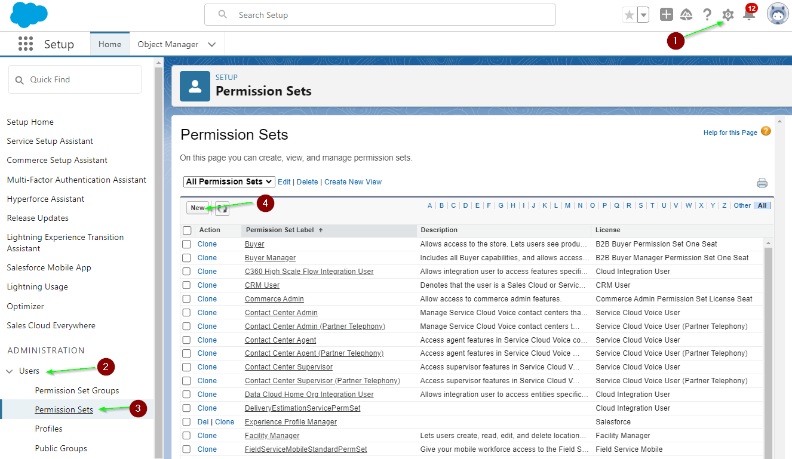
Task: Switch to the Home tab
Action: (x=110, y=44)
